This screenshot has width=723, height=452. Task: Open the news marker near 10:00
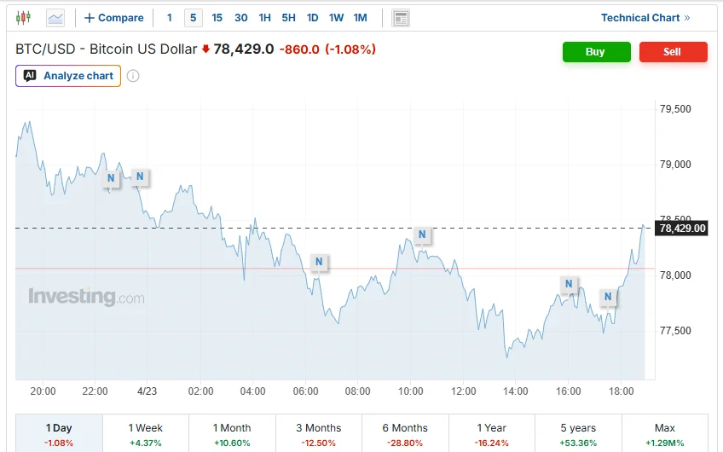[x=422, y=235]
